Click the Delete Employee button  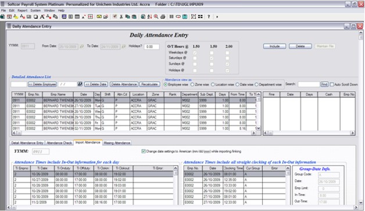coord(42,84)
